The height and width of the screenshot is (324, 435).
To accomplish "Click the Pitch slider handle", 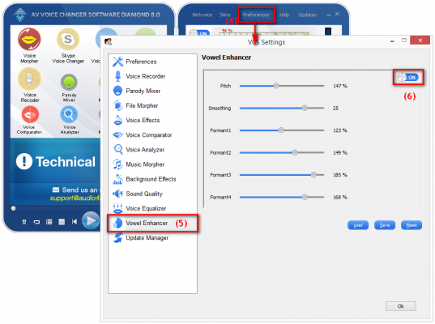I will pyautogui.click(x=276, y=86).
